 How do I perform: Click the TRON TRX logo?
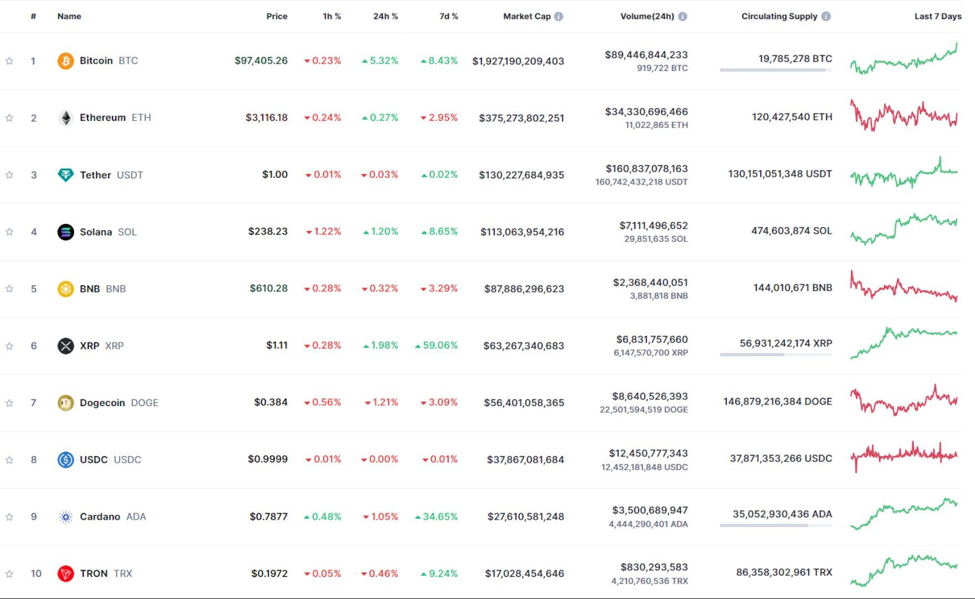65,574
